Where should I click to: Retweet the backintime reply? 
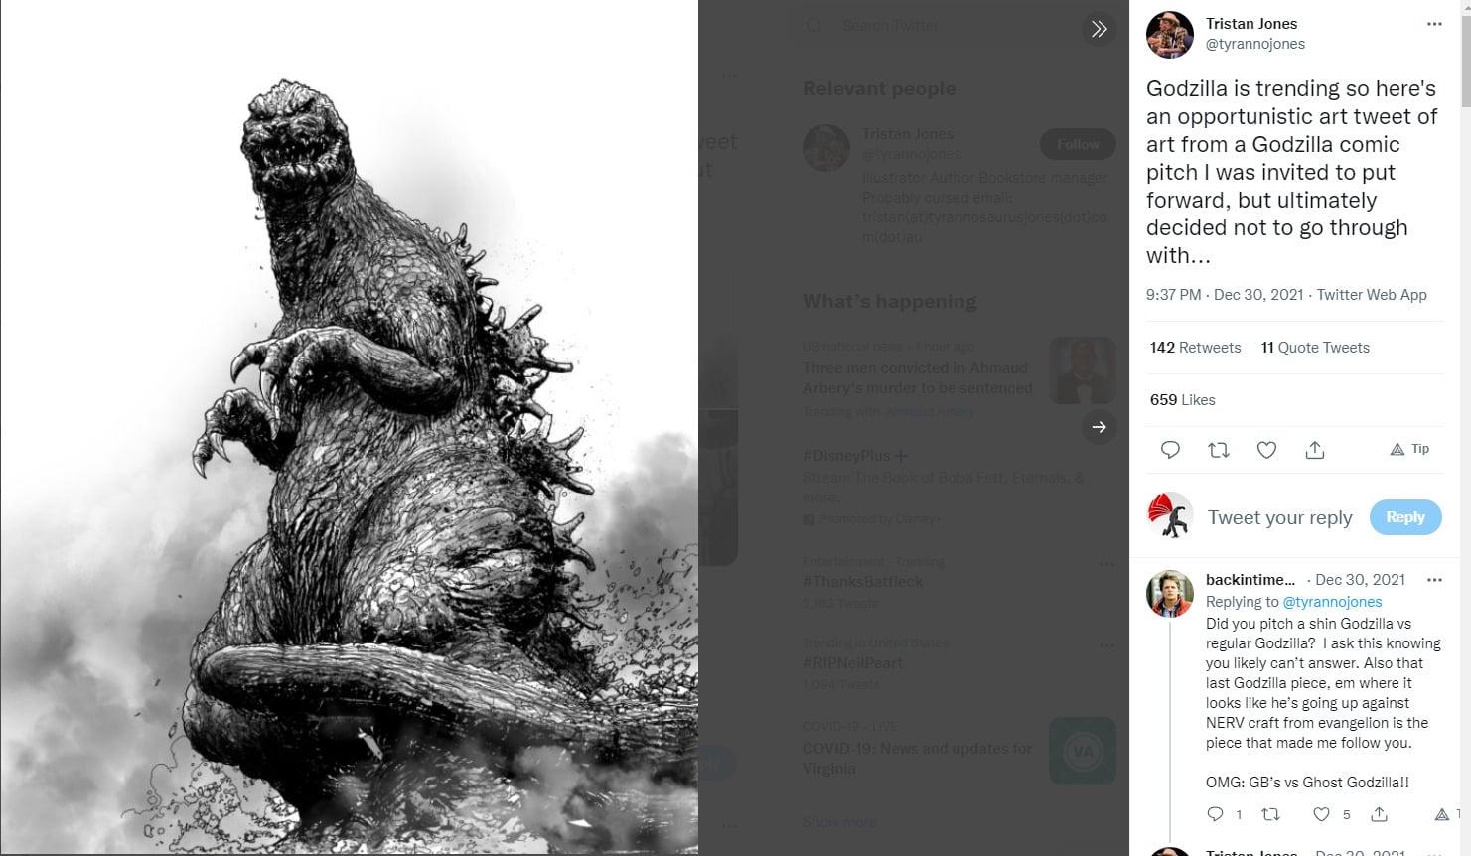[x=1270, y=814]
